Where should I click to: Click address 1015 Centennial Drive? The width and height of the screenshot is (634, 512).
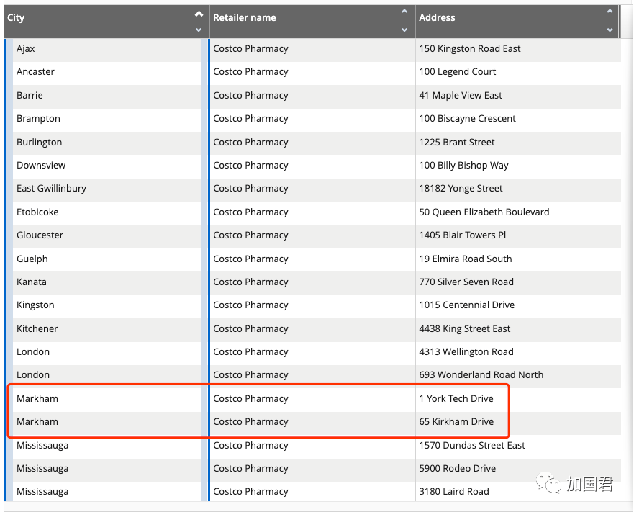pos(467,305)
